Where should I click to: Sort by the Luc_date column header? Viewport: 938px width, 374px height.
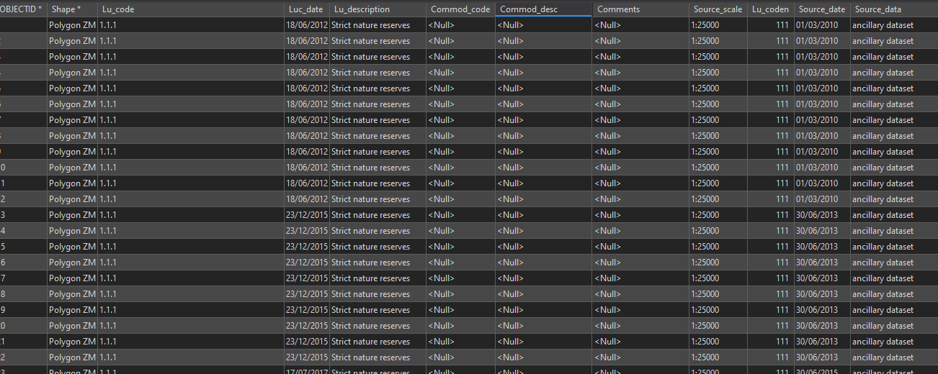307,9
